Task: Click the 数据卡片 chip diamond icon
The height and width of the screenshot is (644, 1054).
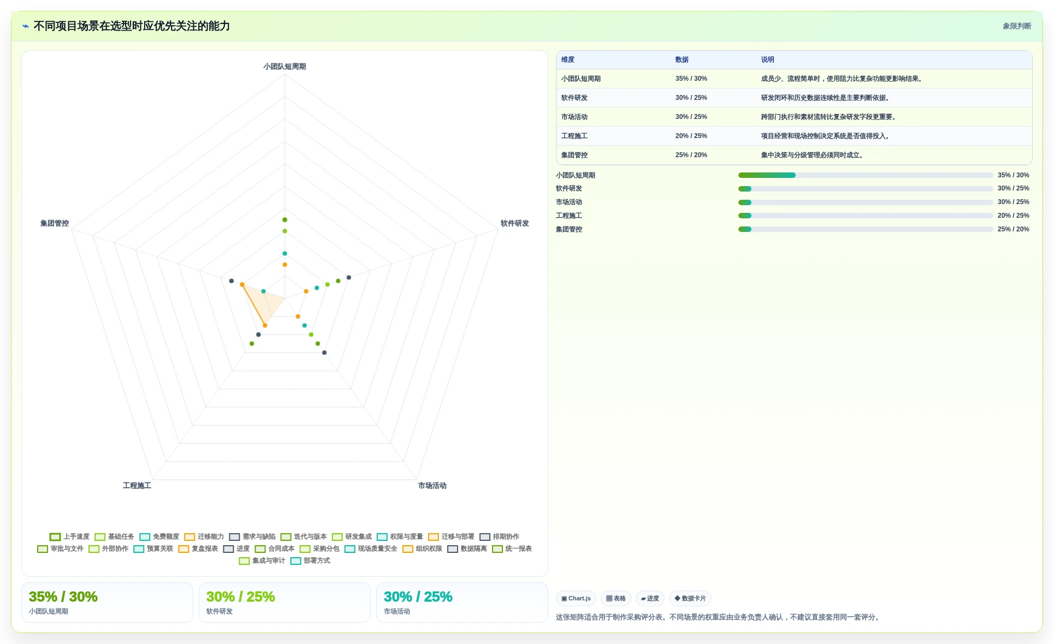Action: (677, 599)
